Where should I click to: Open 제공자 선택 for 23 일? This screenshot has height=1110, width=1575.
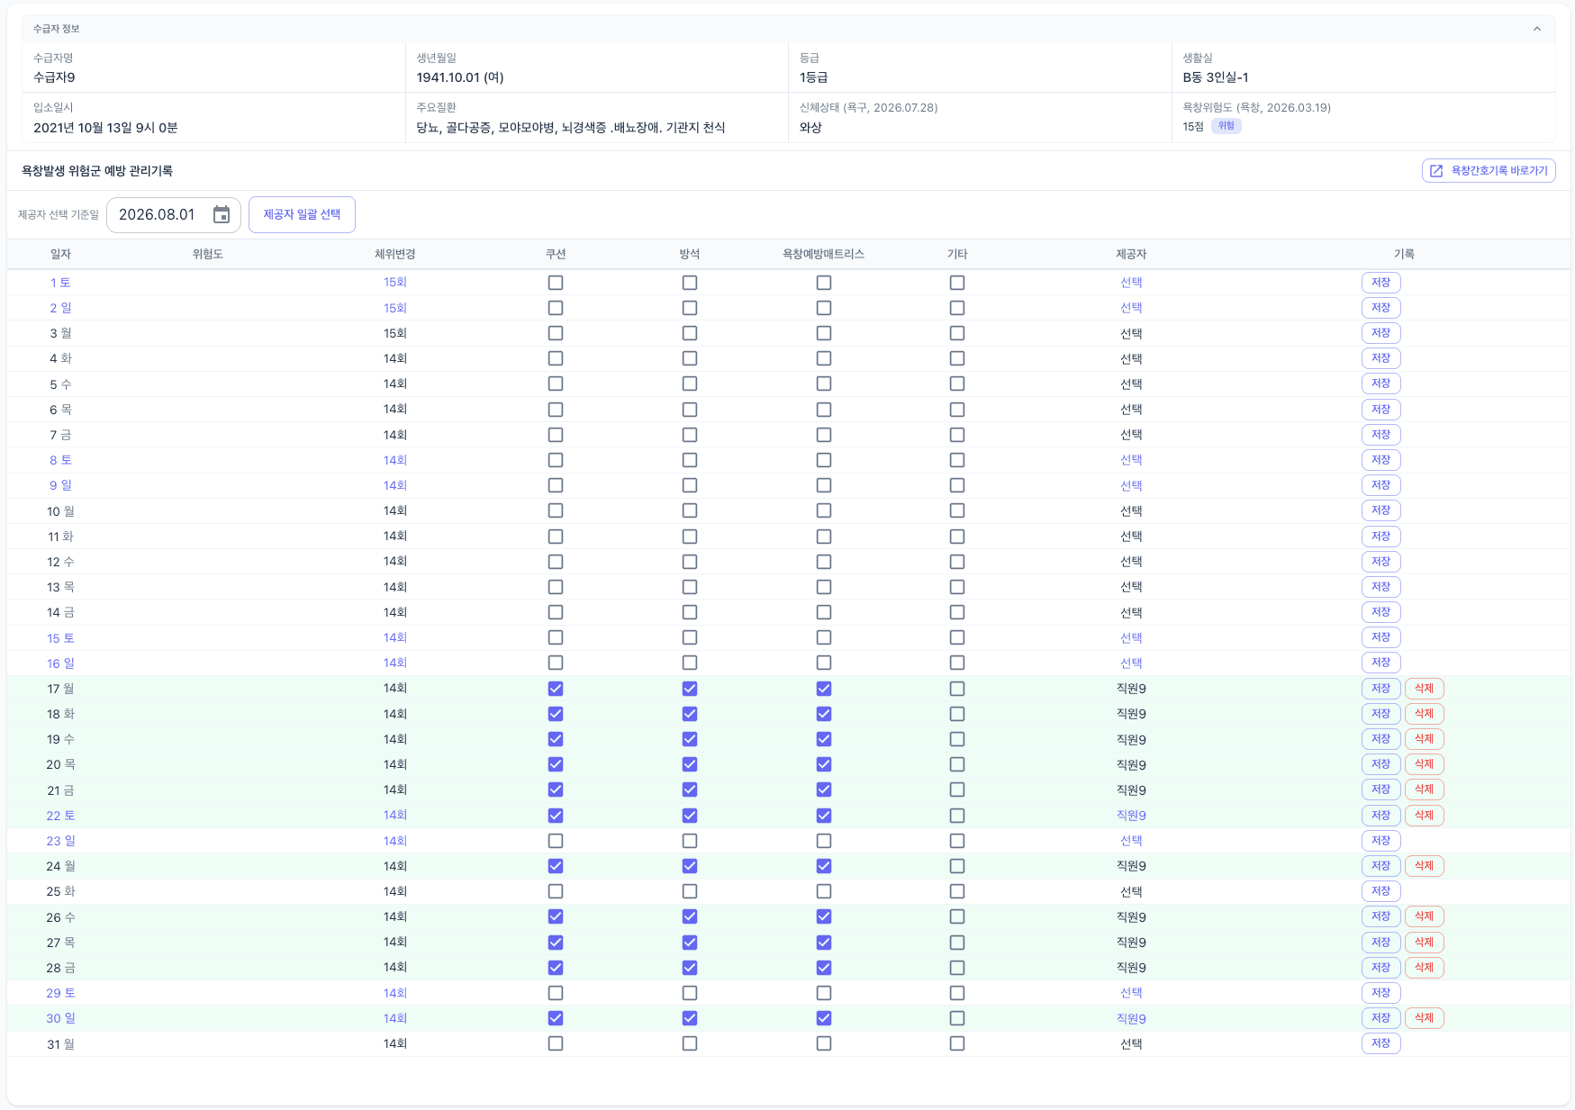(1131, 841)
